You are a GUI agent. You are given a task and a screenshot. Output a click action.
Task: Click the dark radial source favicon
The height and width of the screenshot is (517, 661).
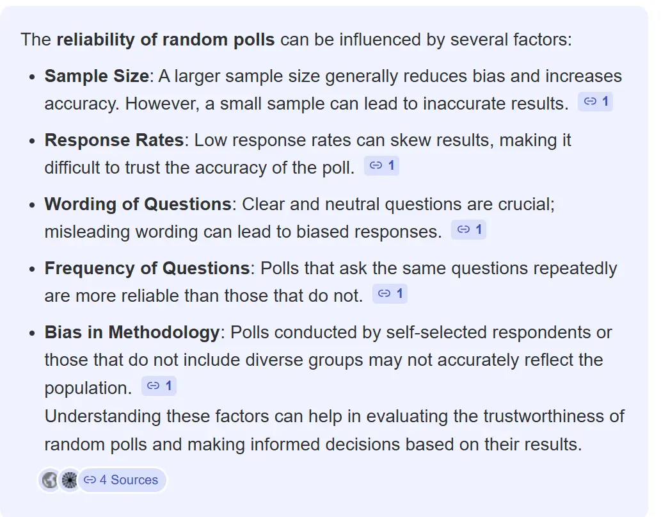pos(68,480)
